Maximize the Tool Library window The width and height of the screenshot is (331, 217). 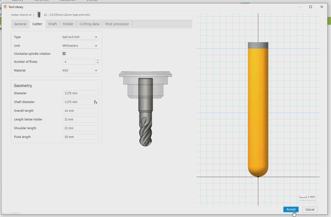coord(310,7)
